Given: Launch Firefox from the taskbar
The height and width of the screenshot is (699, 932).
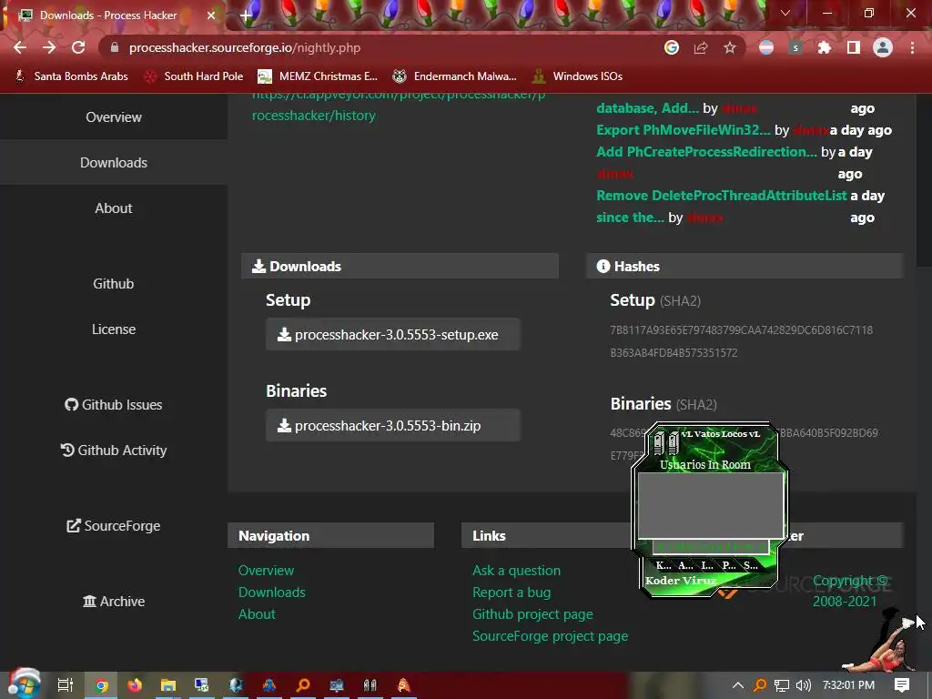Looking at the screenshot, I should tap(135, 685).
